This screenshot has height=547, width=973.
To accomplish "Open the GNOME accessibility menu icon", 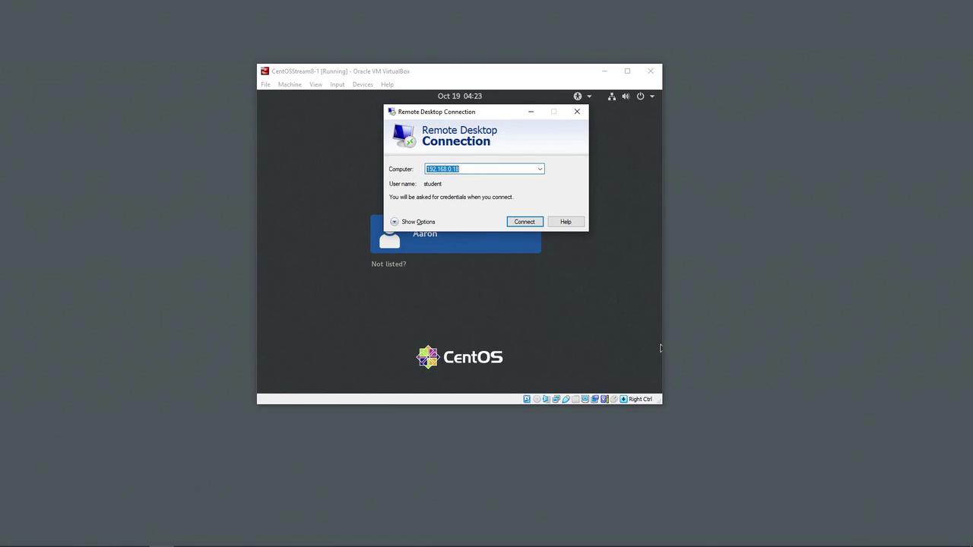I will tap(578, 96).
